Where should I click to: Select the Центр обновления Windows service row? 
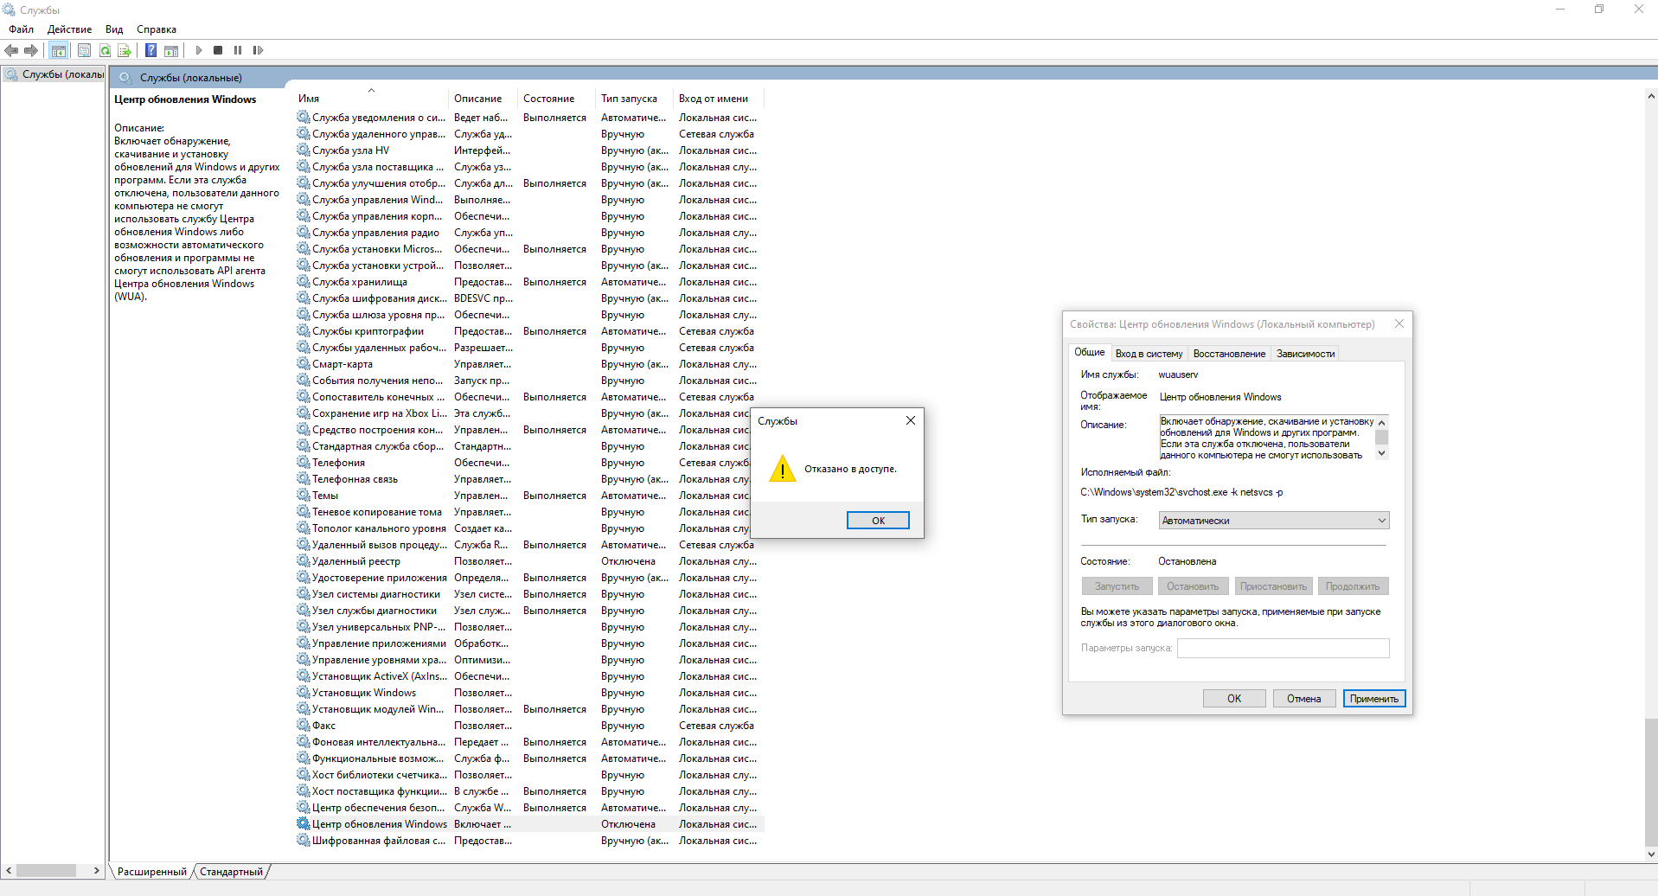click(529, 824)
